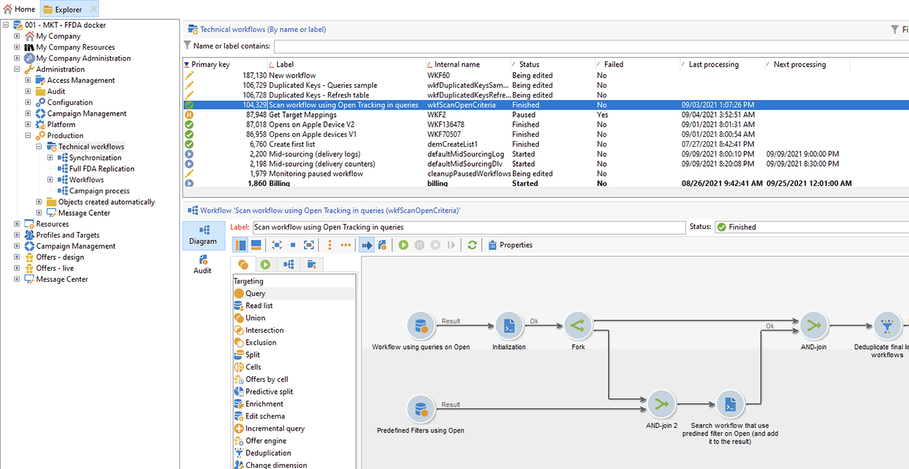This screenshot has height=469, width=909.
Task: Open the green Flow control palette tab
Action: (265, 264)
